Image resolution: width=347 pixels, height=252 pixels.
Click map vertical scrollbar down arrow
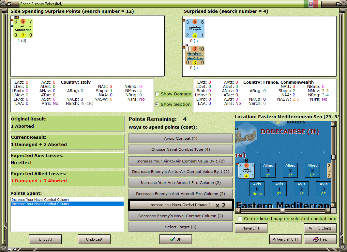pos(333,205)
